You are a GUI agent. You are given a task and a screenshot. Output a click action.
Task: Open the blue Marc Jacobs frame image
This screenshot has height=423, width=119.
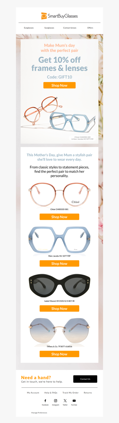(59, 240)
